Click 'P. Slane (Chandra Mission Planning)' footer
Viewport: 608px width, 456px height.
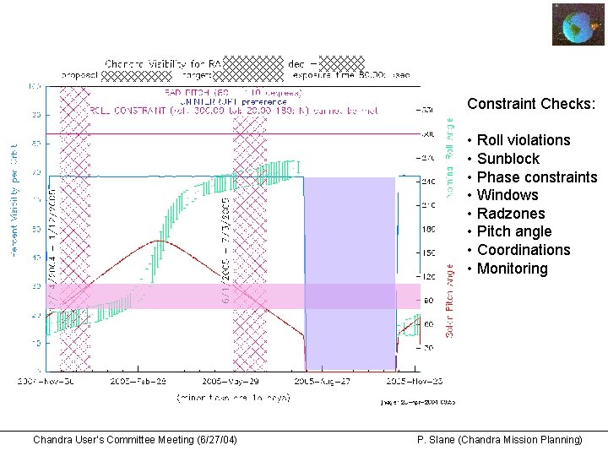(499, 440)
